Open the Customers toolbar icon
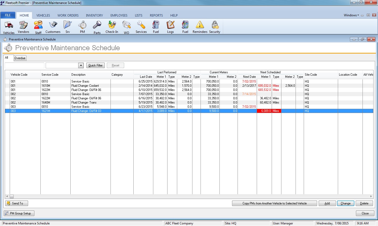 [x=53, y=27]
